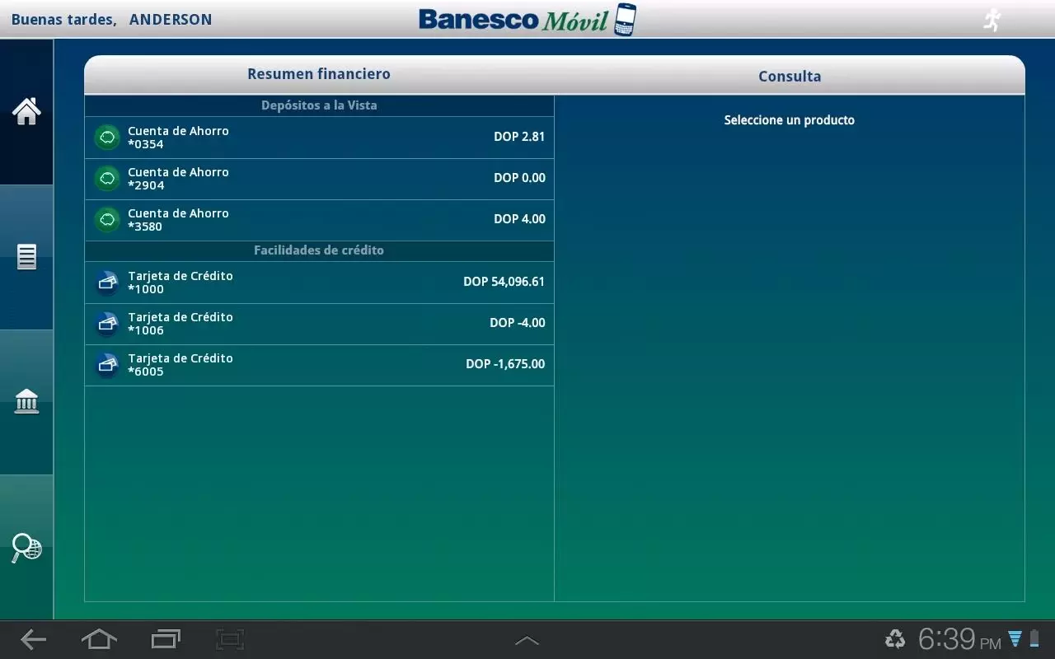Click the Facilidades de crédito header
This screenshot has height=659, width=1055.
(x=319, y=250)
